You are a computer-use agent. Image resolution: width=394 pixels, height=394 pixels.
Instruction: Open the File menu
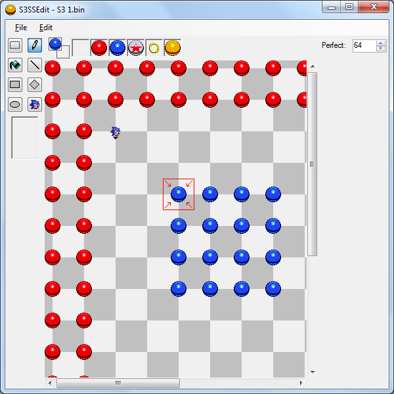click(21, 28)
